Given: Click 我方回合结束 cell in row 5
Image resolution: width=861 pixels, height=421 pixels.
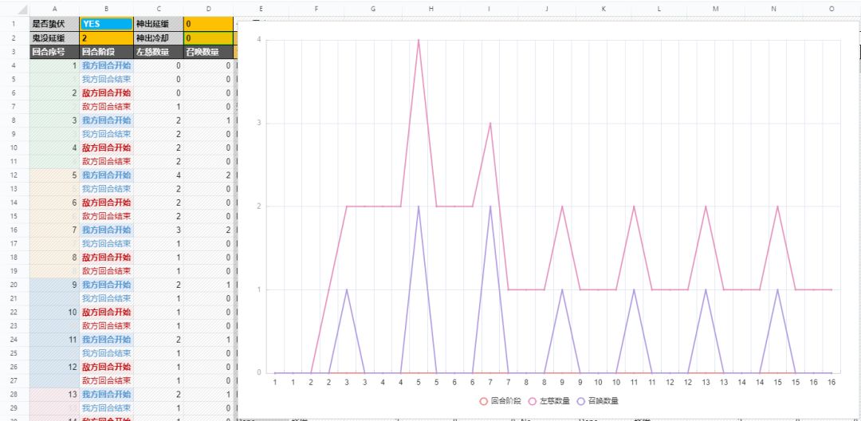Looking at the screenshot, I should (x=106, y=79).
